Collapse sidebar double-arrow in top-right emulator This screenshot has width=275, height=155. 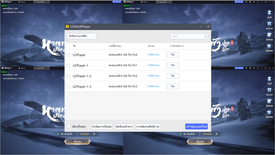click(x=273, y=2)
